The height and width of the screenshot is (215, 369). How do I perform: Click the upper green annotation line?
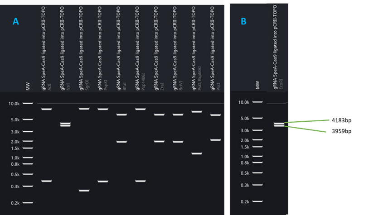coord(306,121)
